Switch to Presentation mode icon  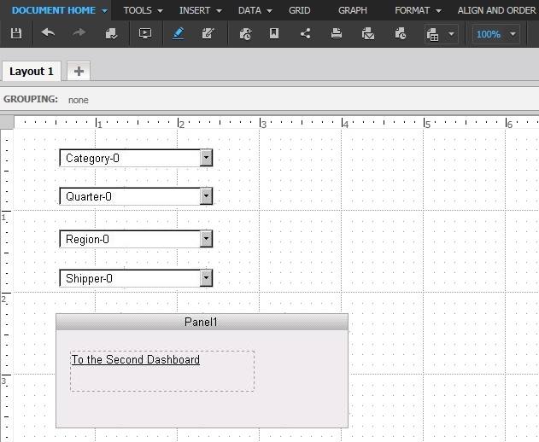pyautogui.click(x=145, y=33)
